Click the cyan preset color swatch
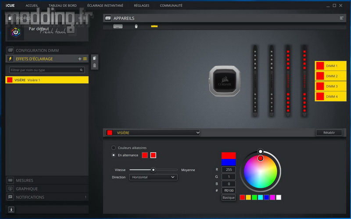 (x=260, y=198)
